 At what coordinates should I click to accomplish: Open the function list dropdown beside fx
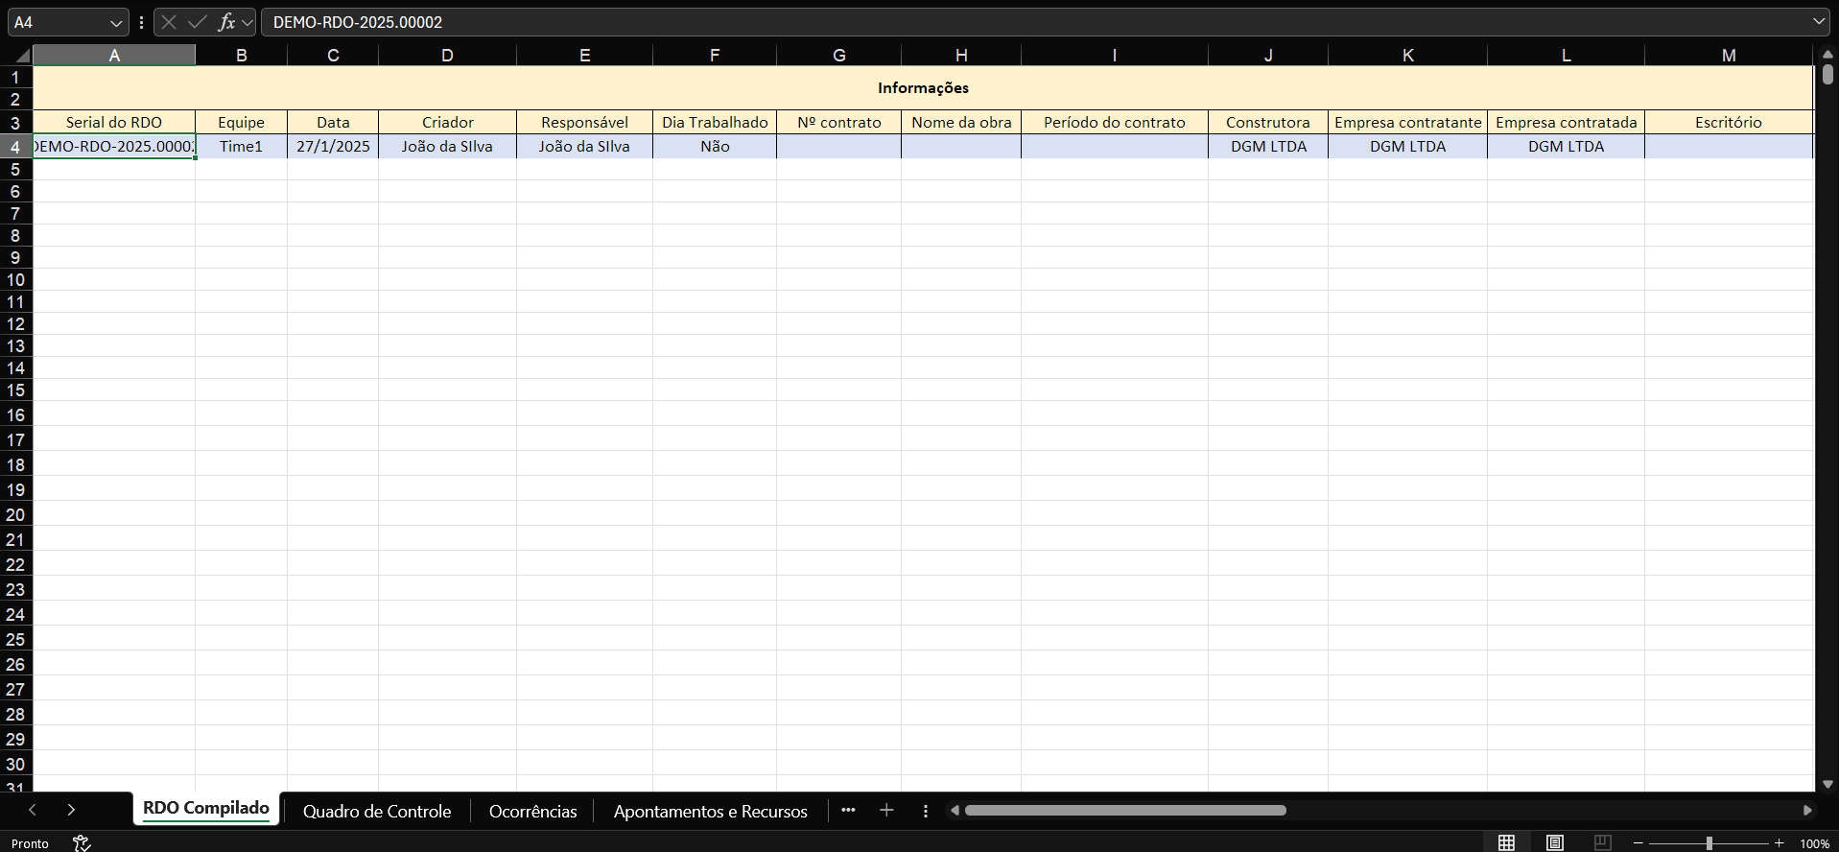point(248,22)
